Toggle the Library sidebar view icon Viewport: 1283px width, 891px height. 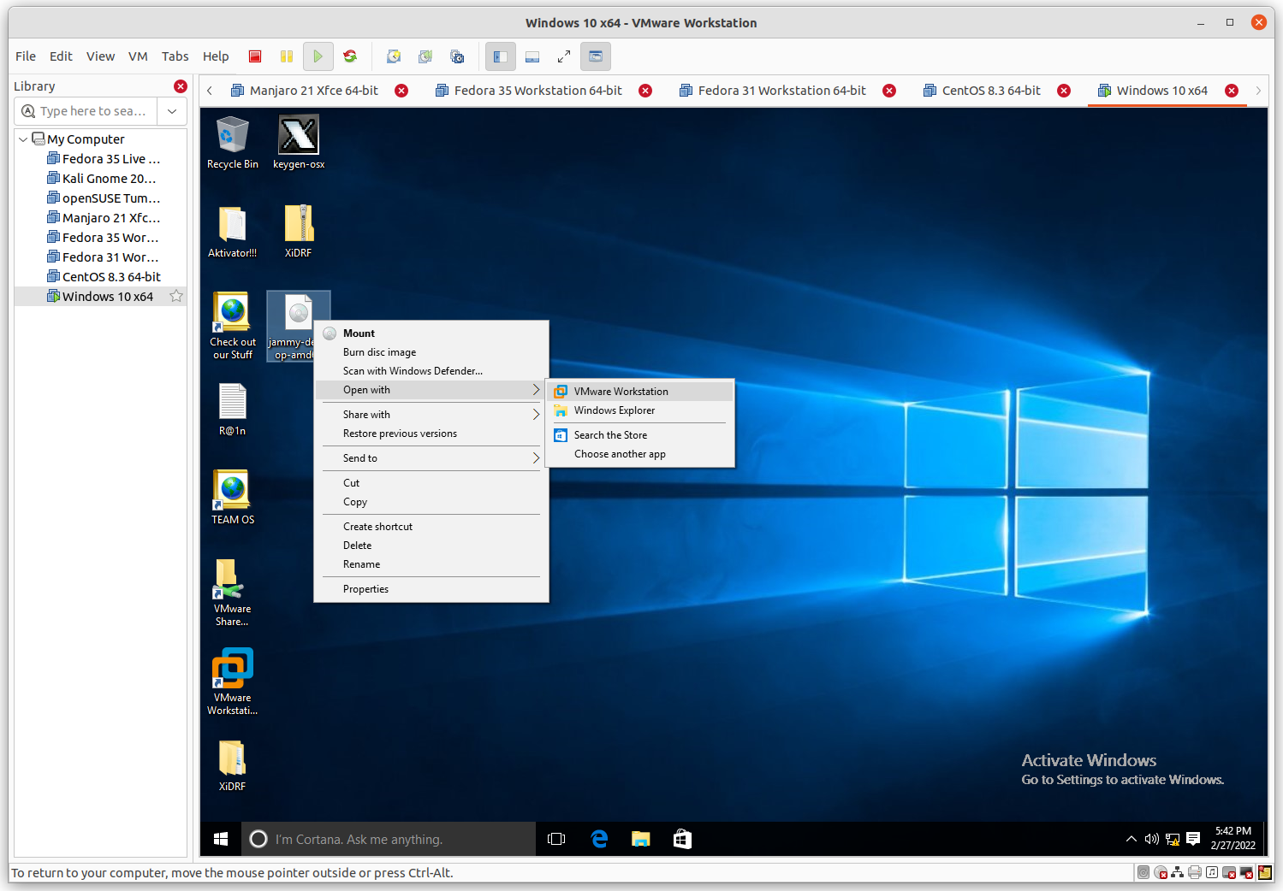(x=500, y=56)
